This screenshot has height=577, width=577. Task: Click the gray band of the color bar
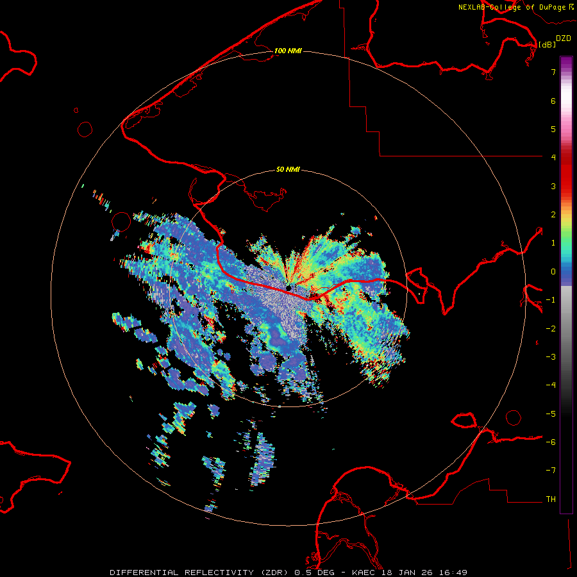(x=566, y=324)
